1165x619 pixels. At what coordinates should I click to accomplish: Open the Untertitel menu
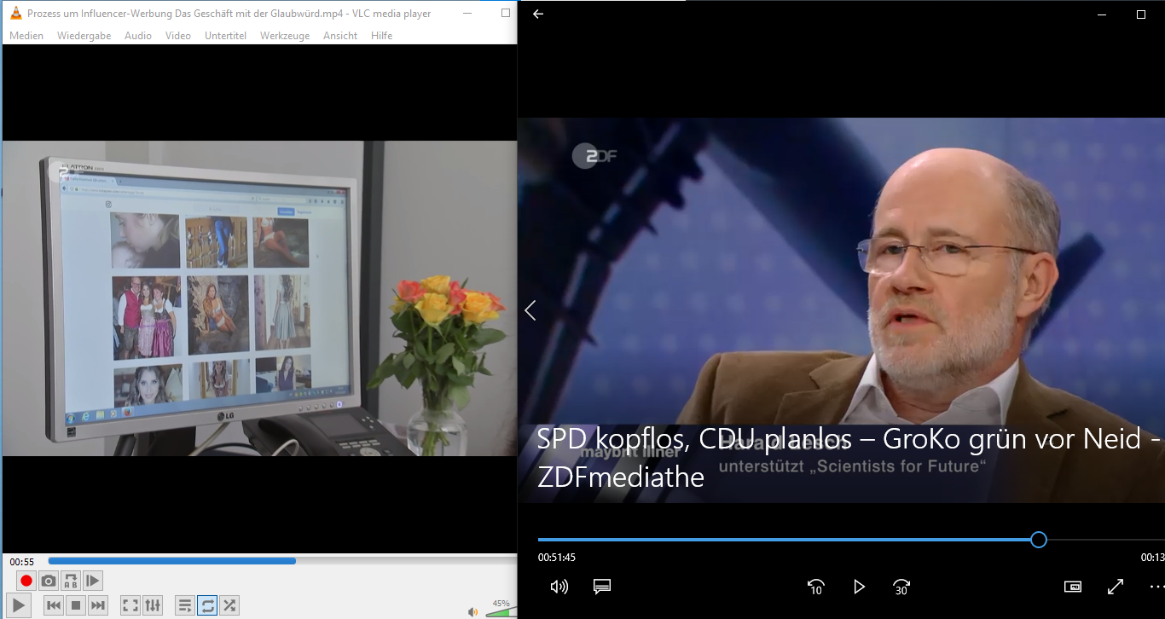click(225, 36)
